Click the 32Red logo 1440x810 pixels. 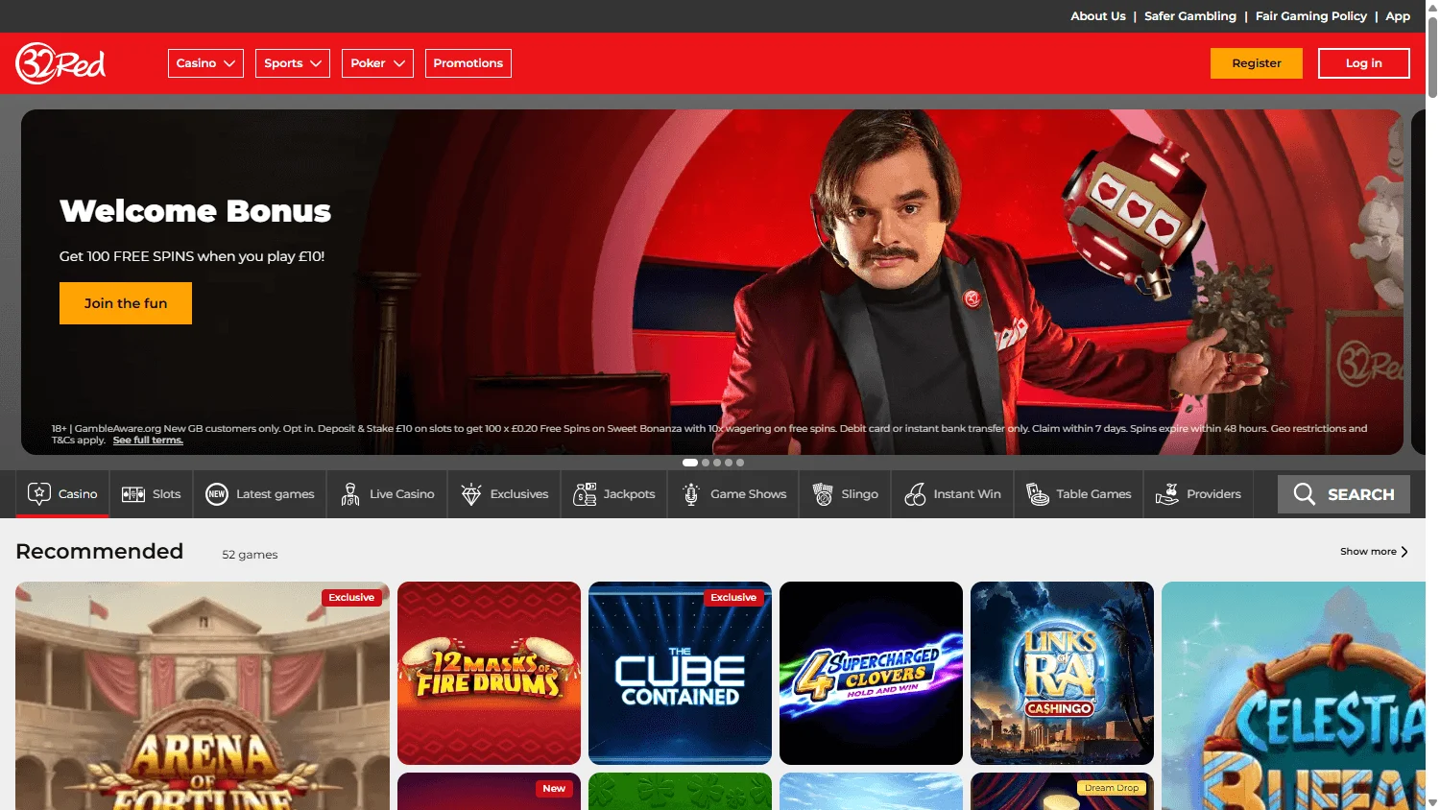(60, 63)
